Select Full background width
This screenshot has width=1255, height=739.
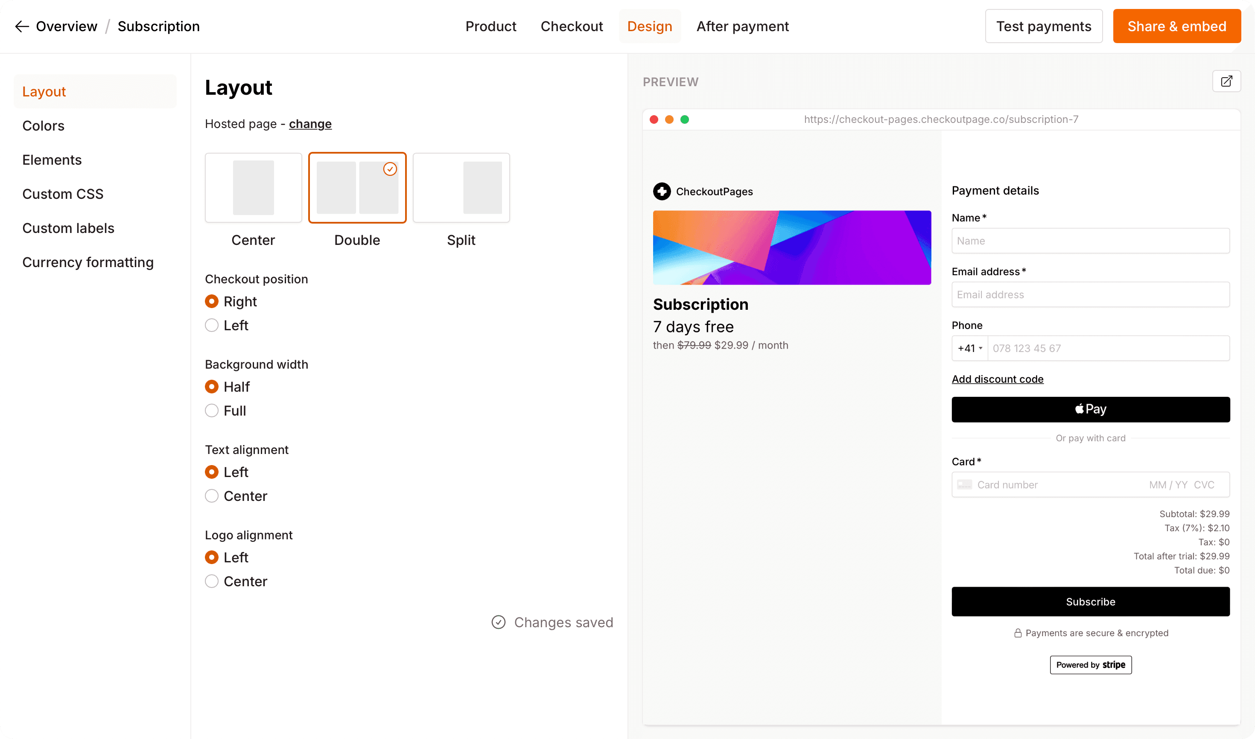(x=211, y=410)
